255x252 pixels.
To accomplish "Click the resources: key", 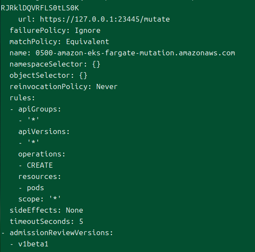I will tap(39, 176).
